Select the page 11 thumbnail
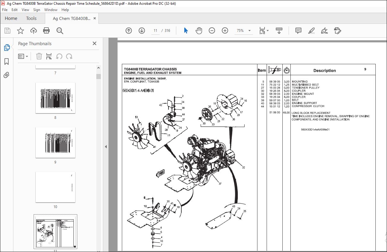This screenshot has width=387, height=252. (55, 231)
